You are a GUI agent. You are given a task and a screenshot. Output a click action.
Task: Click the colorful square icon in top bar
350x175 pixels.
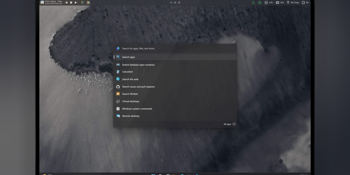point(88,2)
